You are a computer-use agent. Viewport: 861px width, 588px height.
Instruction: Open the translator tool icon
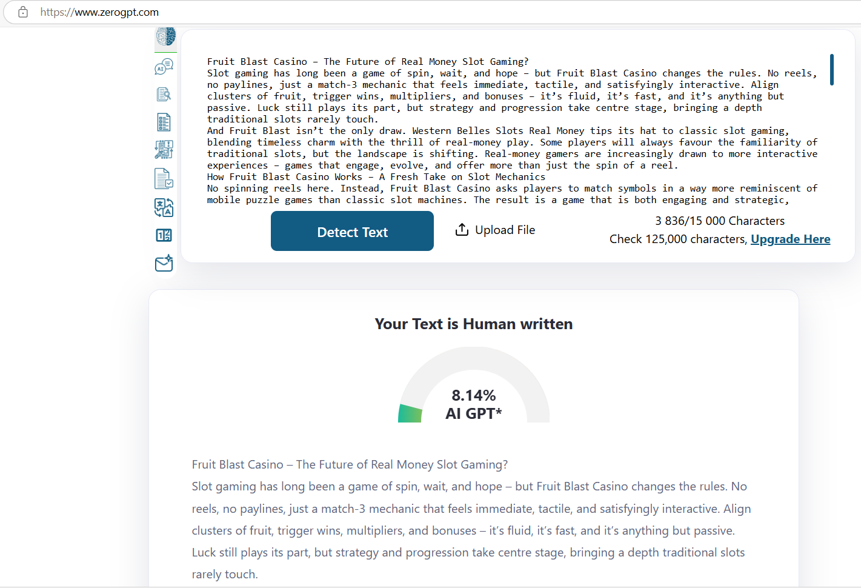[x=164, y=207]
